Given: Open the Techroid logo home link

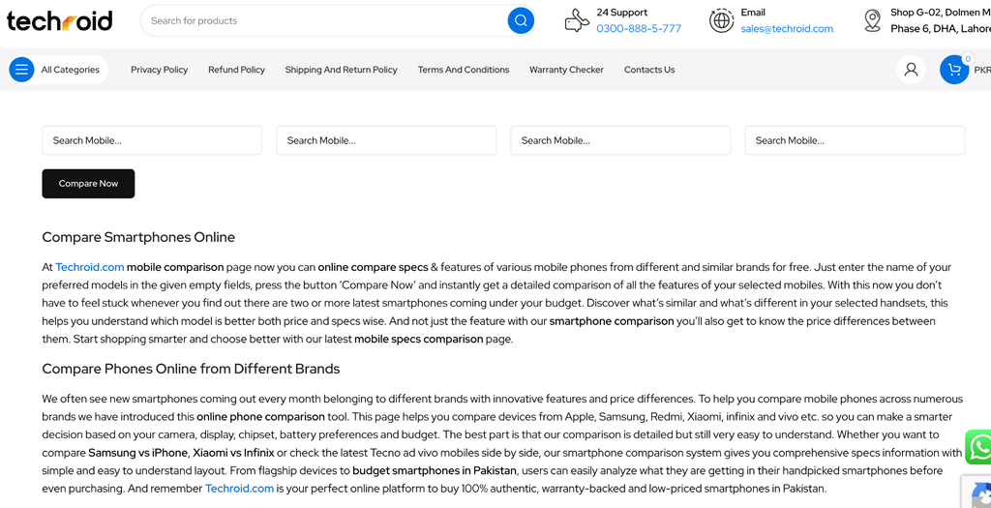Looking at the screenshot, I should pyautogui.click(x=59, y=20).
